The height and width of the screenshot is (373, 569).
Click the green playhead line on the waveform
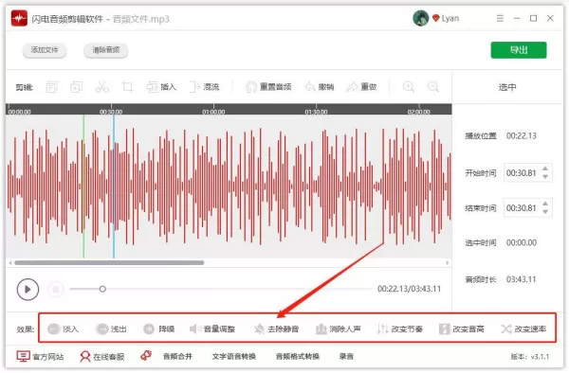tap(83, 186)
